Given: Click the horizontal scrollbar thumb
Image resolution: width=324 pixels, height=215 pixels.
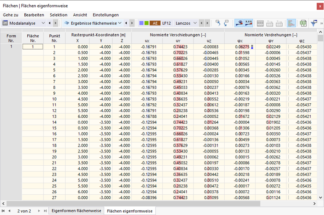Looking at the screenshot, I should coord(133,204).
